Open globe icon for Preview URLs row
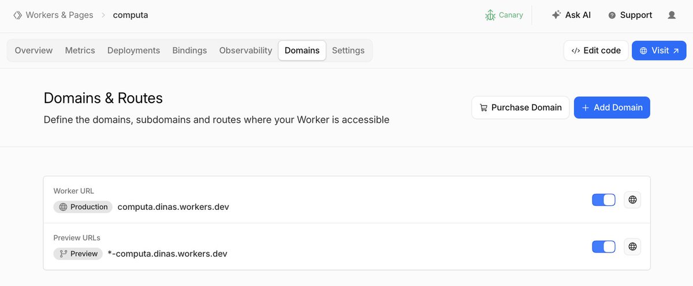693x286 pixels. click(x=632, y=246)
